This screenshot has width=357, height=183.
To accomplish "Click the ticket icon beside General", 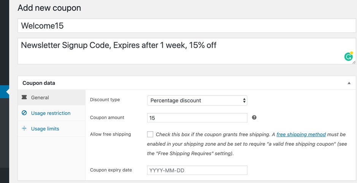I will [x=24, y=97].
